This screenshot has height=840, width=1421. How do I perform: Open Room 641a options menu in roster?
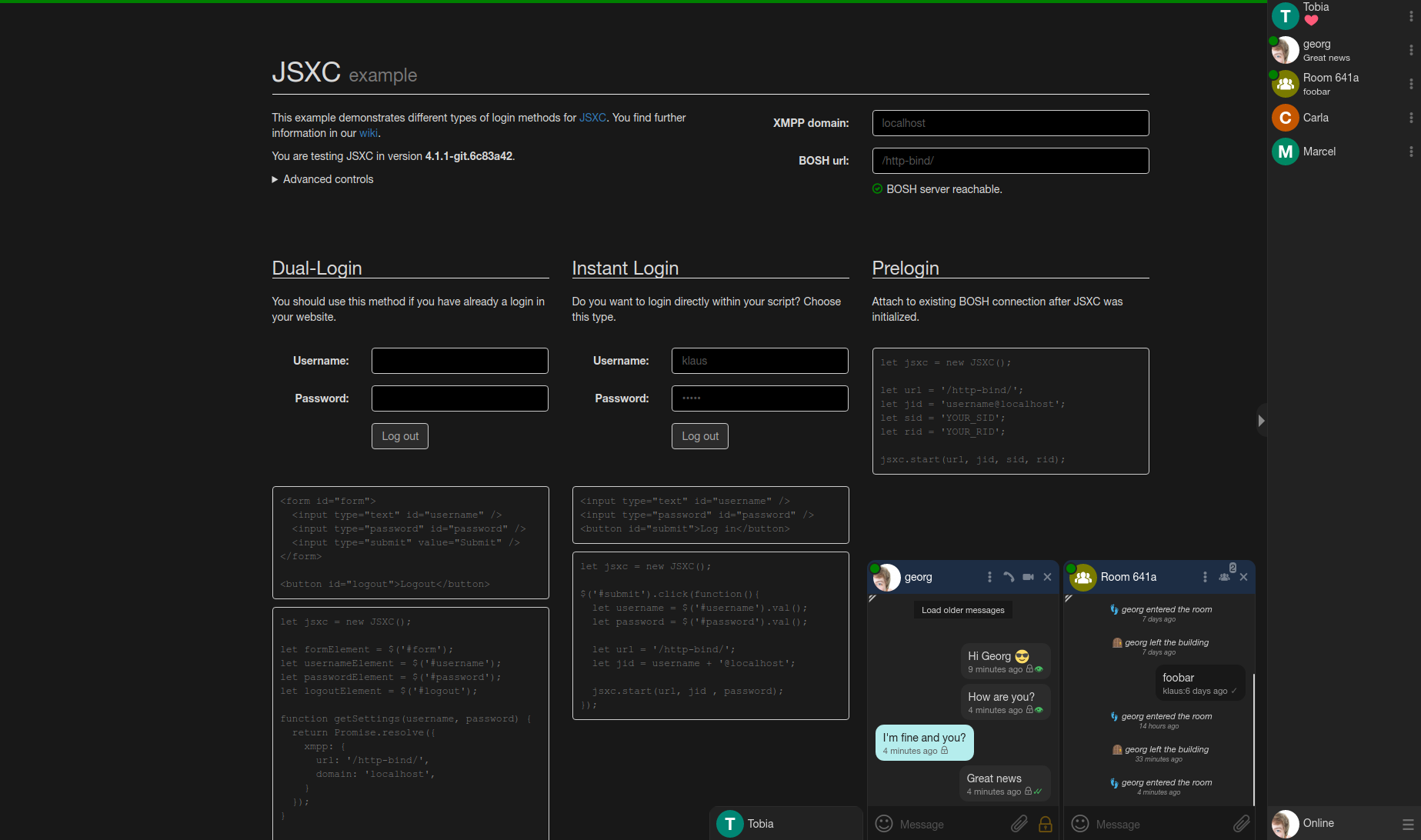coord(1411,84)
